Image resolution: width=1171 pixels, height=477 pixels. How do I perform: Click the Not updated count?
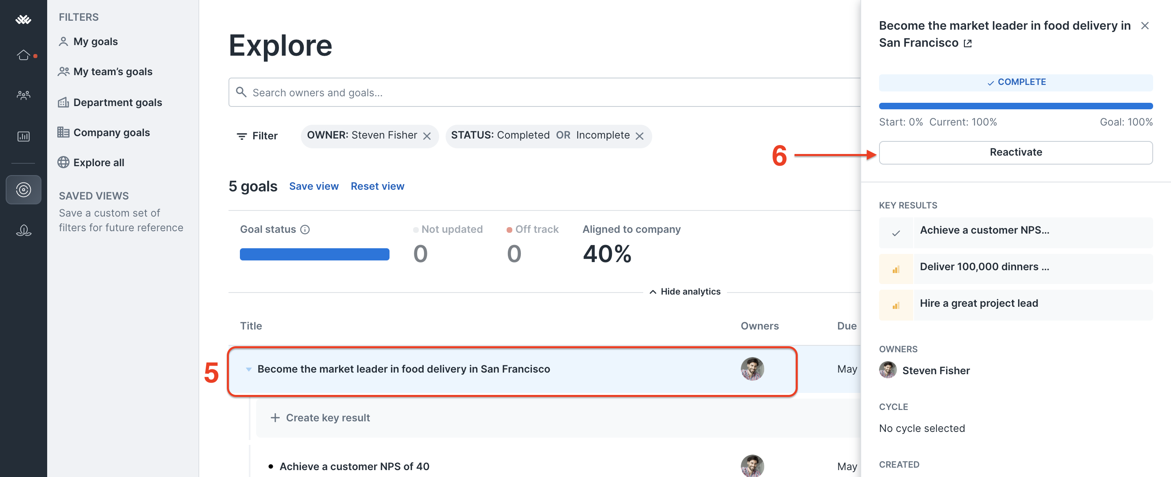tap(420, 253)
